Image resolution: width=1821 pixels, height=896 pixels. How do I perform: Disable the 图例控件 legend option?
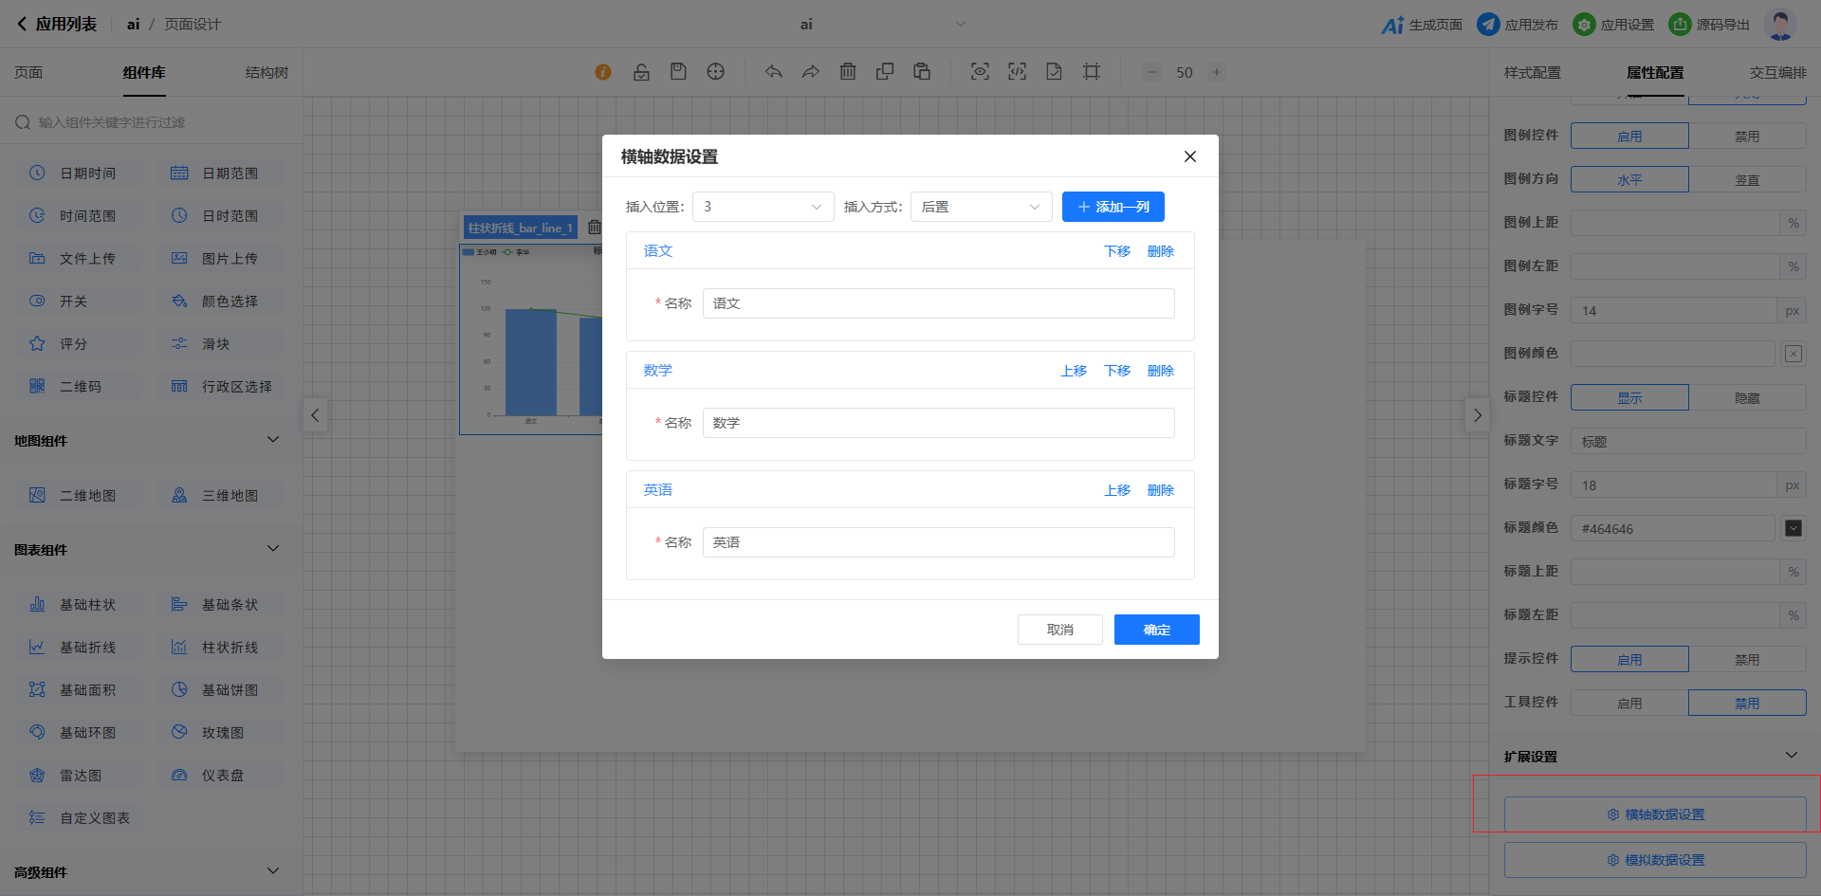pyautogui.click(x=1746, y=137)
